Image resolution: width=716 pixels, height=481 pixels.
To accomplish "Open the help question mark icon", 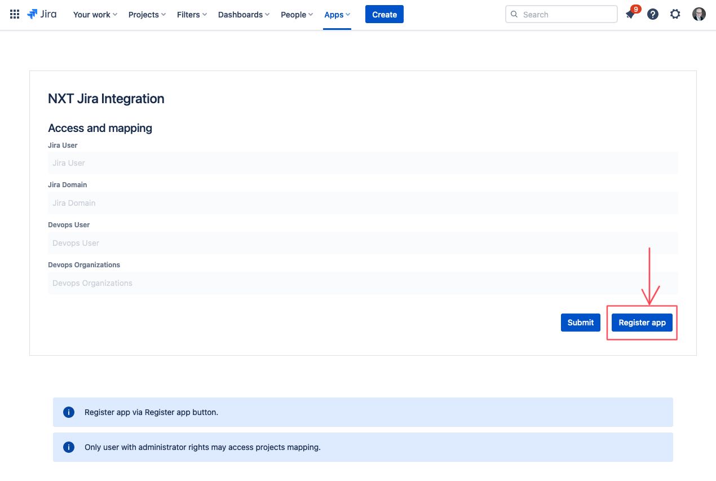I will [653, 15].
